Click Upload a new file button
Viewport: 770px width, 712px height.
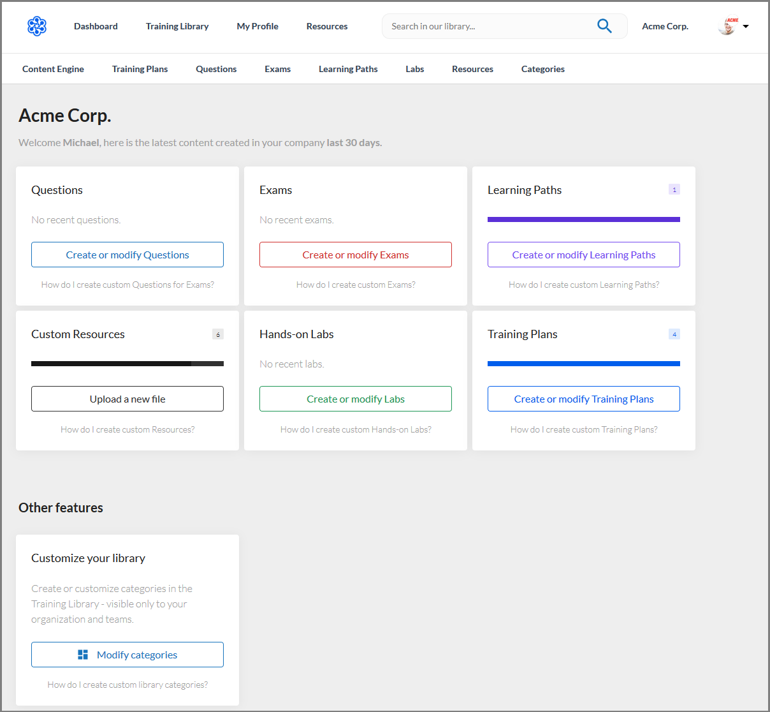click(127, 399)
